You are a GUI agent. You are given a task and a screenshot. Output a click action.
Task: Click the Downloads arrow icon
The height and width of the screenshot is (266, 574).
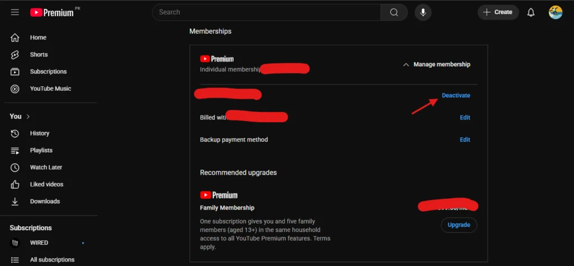coord(15,201)
